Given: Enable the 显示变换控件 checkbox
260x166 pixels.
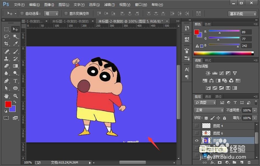Looking at the screenshot, I should coord(66,13).
